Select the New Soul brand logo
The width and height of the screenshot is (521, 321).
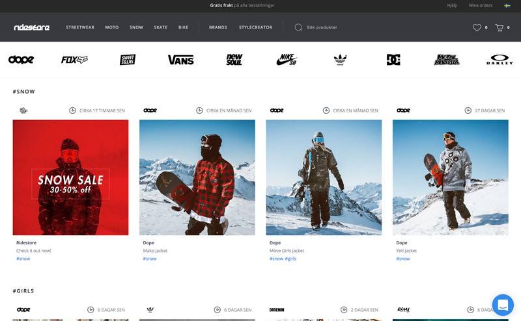point(234,60)
